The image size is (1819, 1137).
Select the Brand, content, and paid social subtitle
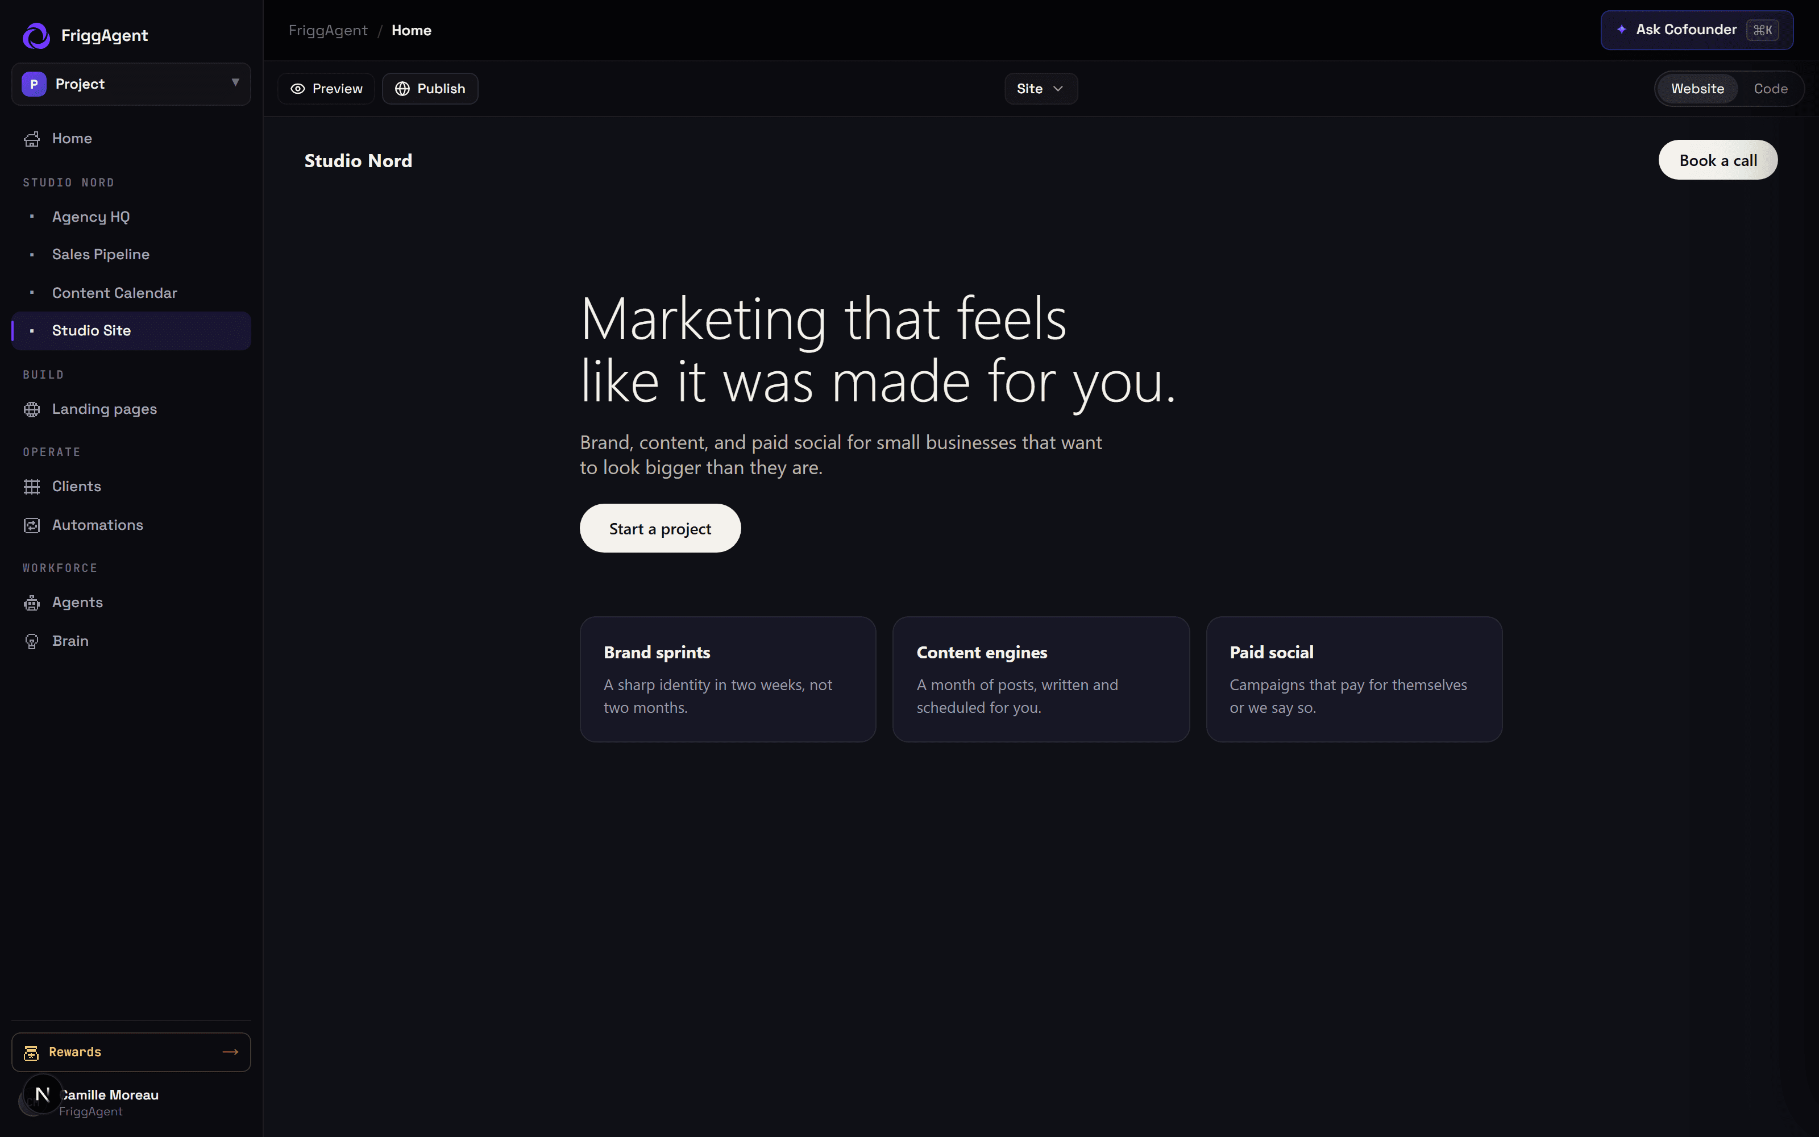[840, 455]
